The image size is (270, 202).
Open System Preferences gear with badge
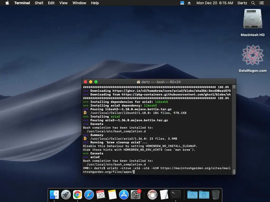click(136, 195)
